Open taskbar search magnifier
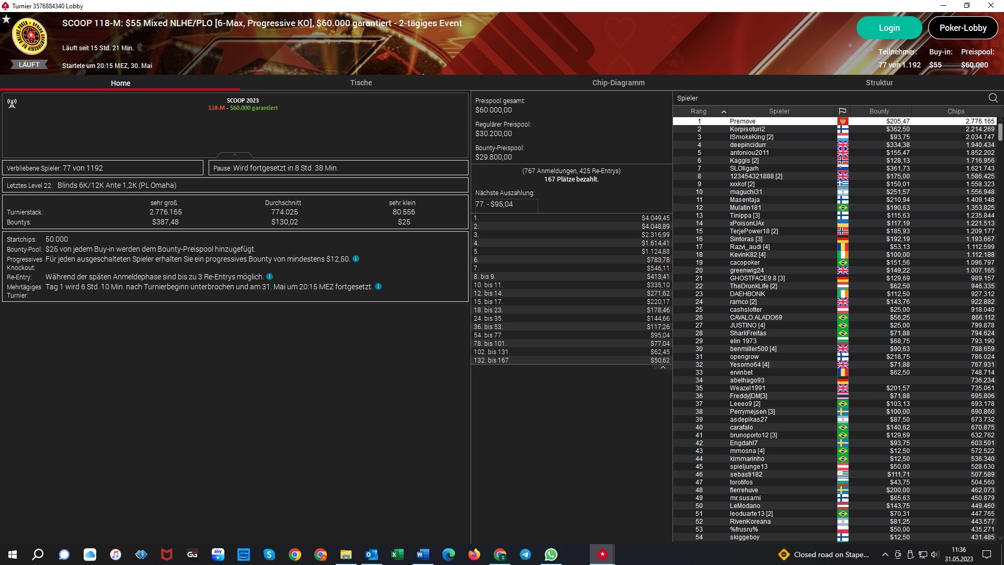 (x=38, y=555)
